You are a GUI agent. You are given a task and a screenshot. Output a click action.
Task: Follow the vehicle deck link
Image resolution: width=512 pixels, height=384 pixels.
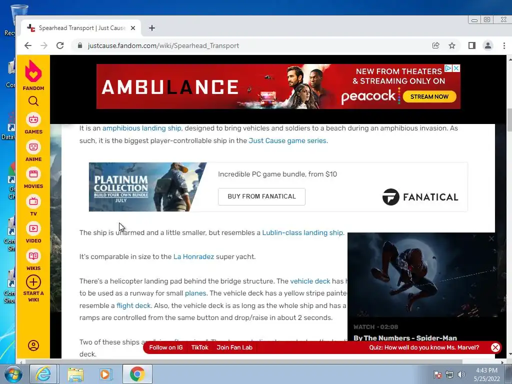click(310, 281)
